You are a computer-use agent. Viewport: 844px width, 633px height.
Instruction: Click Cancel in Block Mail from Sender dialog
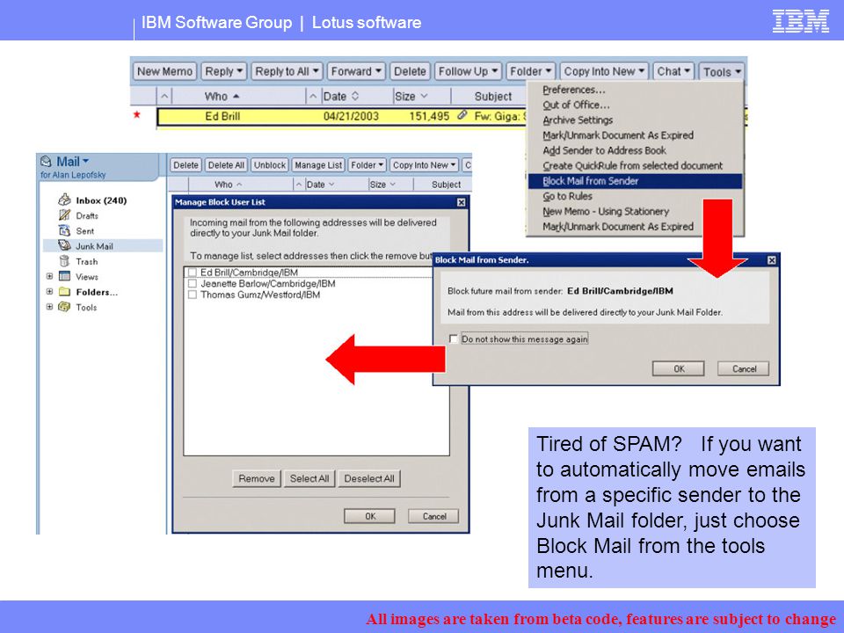[744, 368]
